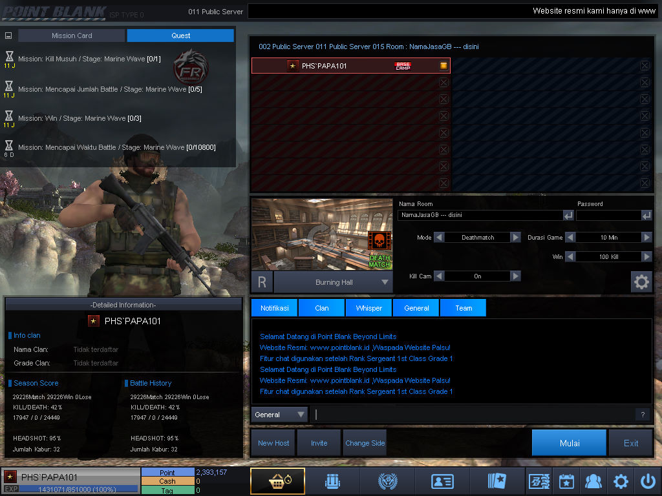662x496 pixels.
Task: Open the friends community icon
Action: point(593,481)
